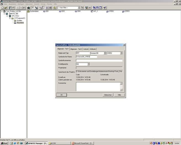
Task: Open the SFB52 block dropdown
Action: [121, 53]
